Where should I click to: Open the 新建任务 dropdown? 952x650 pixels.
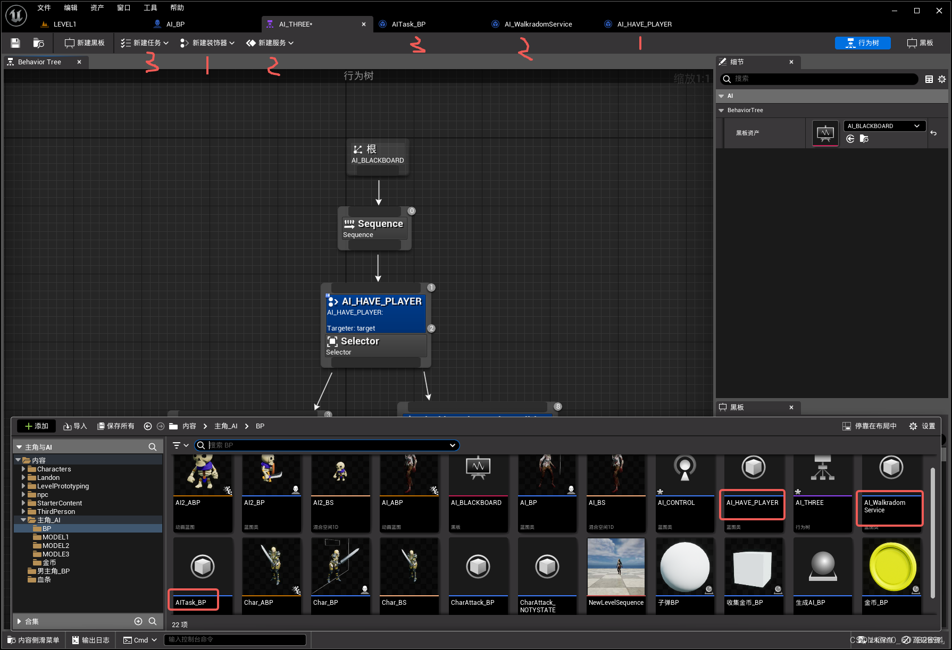point(145,43)
